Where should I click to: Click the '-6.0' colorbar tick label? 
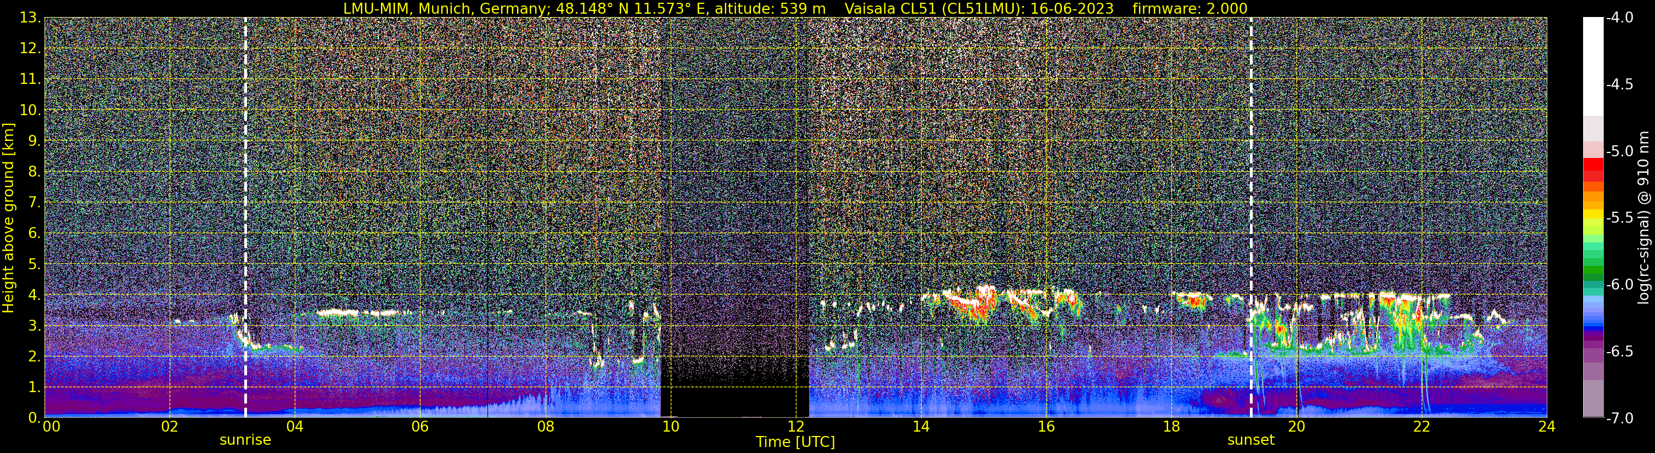pyautogui.click(x=1620, y=284)
